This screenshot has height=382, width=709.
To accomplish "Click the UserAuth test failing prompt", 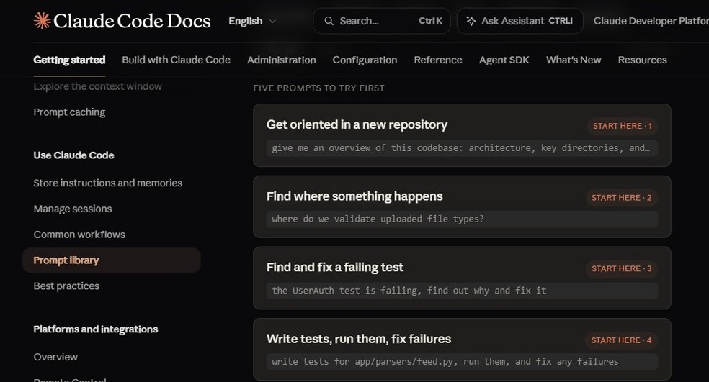I will 462,291.
